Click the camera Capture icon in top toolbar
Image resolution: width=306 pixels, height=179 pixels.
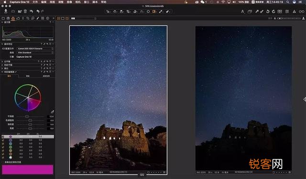tap(13, 11)
